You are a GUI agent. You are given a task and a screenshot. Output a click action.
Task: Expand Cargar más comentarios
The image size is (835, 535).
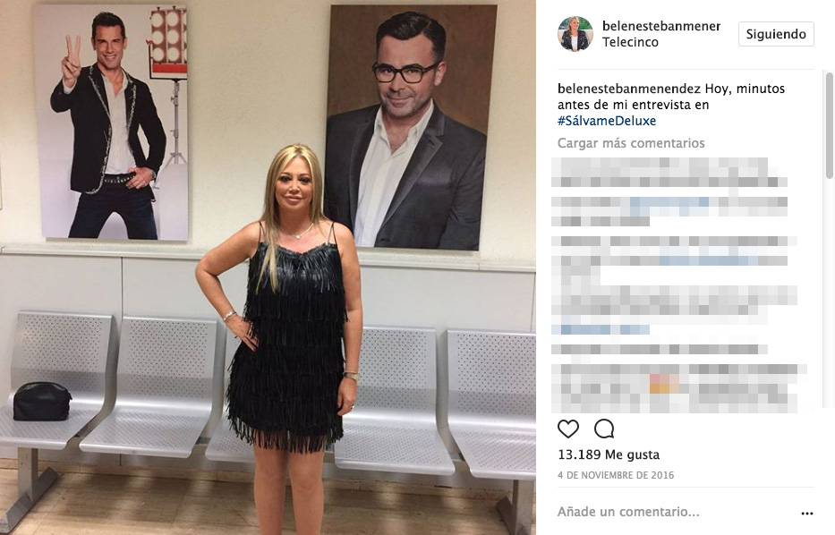click(x=631, y=142)
